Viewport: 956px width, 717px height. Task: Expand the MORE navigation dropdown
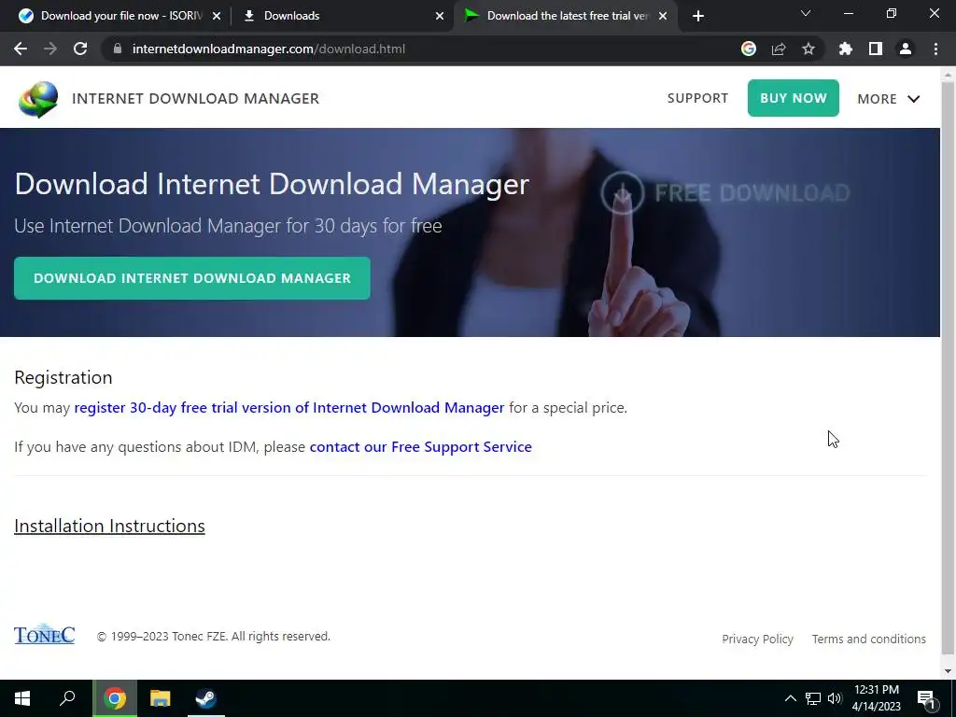click(889, 99)
